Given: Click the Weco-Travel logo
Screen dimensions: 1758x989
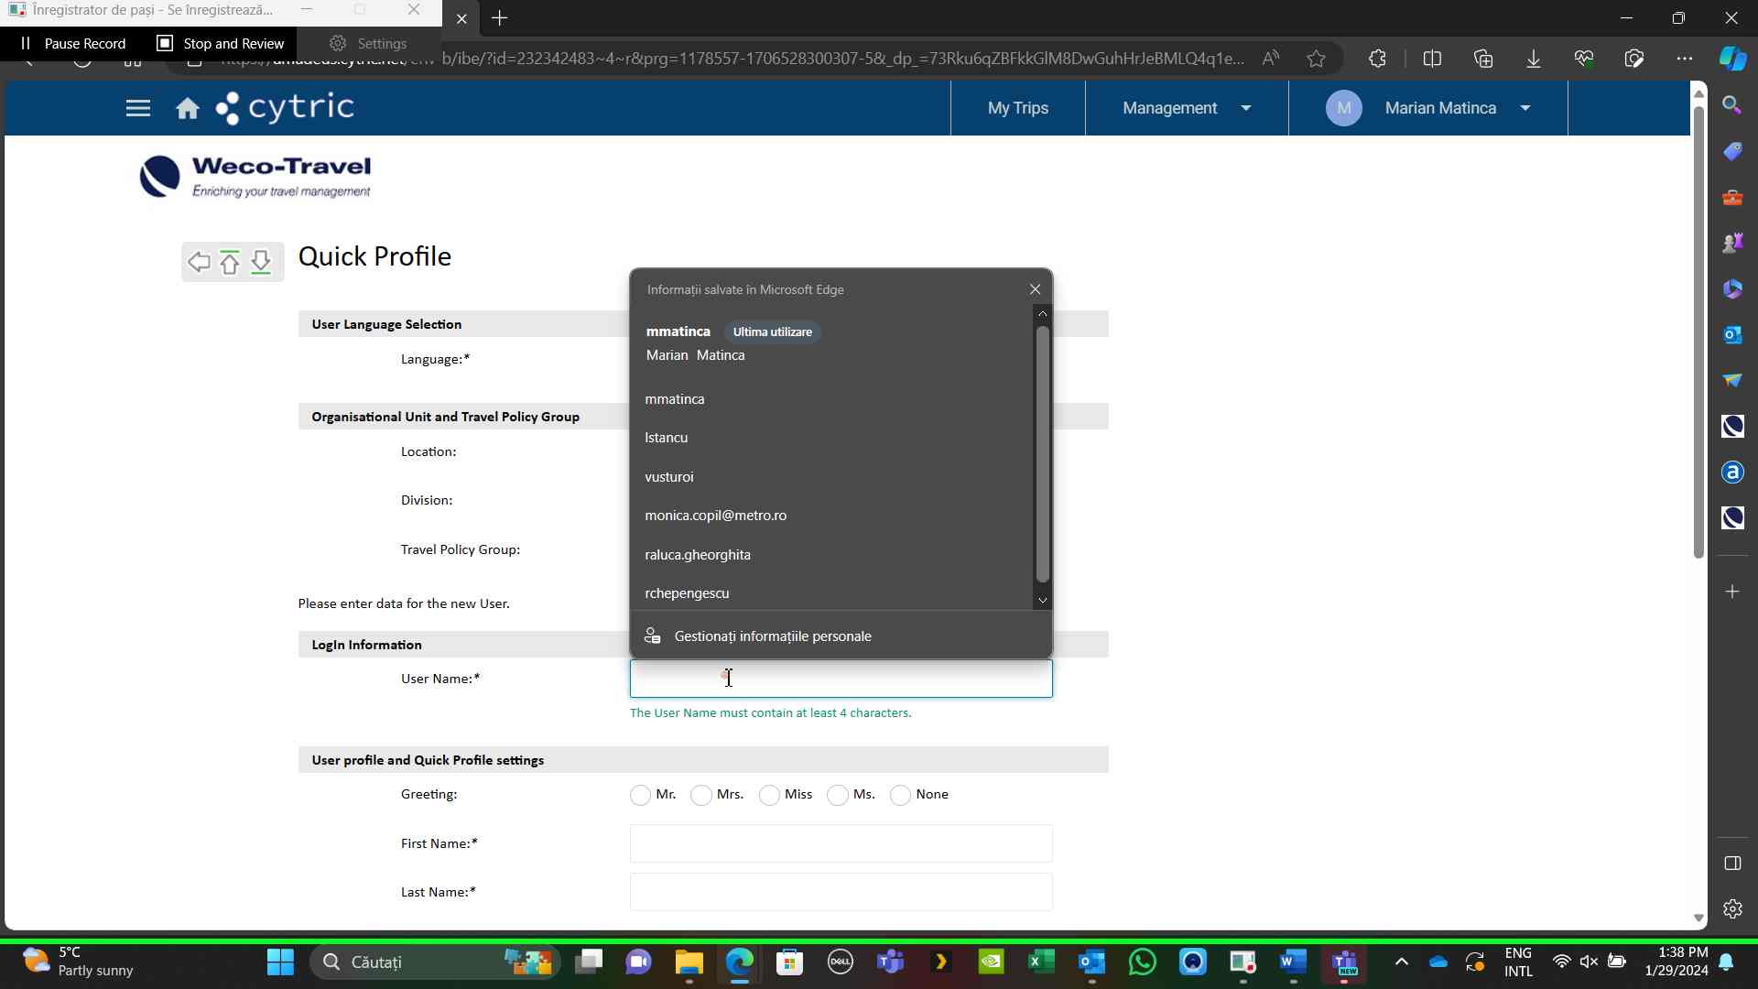Looking at the screenshot, I should pyautogui.click(x=255, y=177).
